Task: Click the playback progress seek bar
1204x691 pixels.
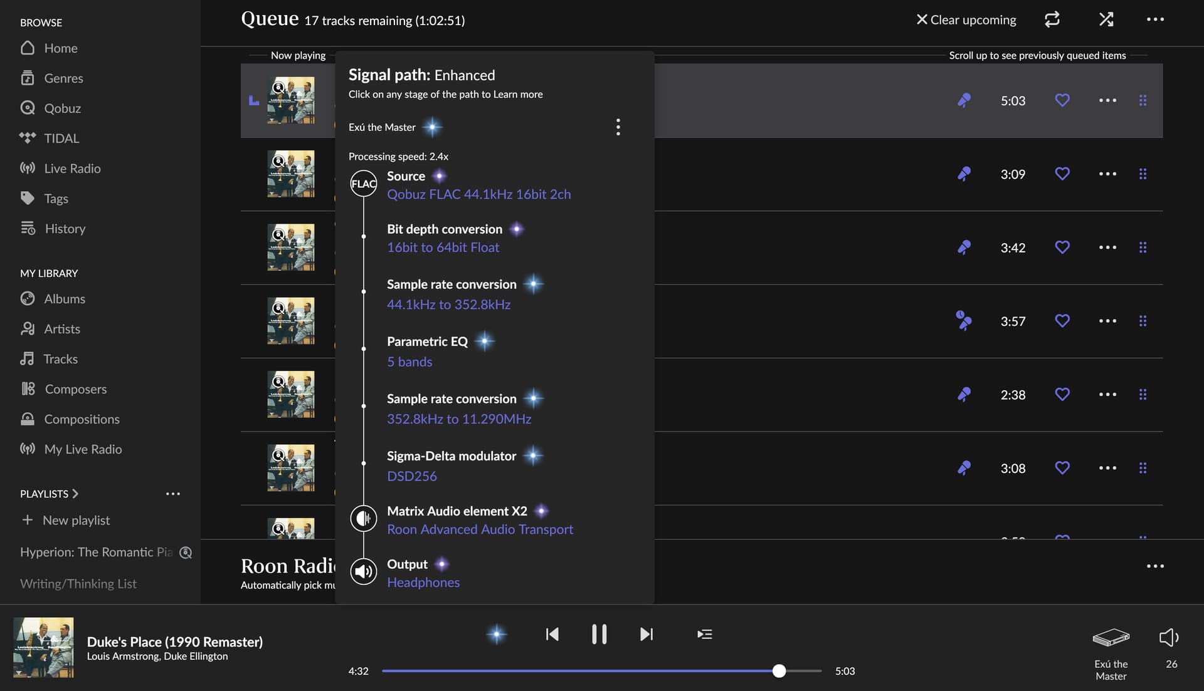Action: [x=601, y=671]
